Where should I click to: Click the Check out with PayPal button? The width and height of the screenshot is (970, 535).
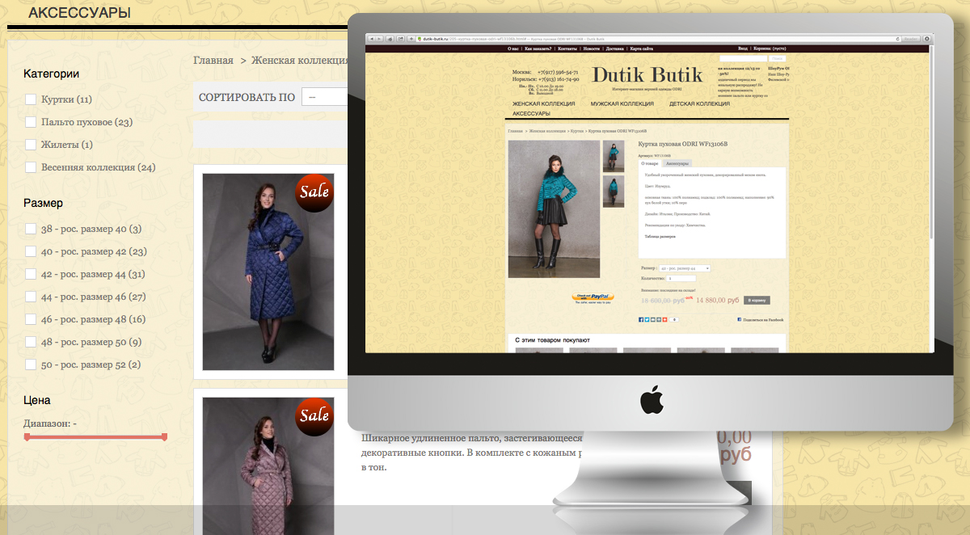(593, 297)
